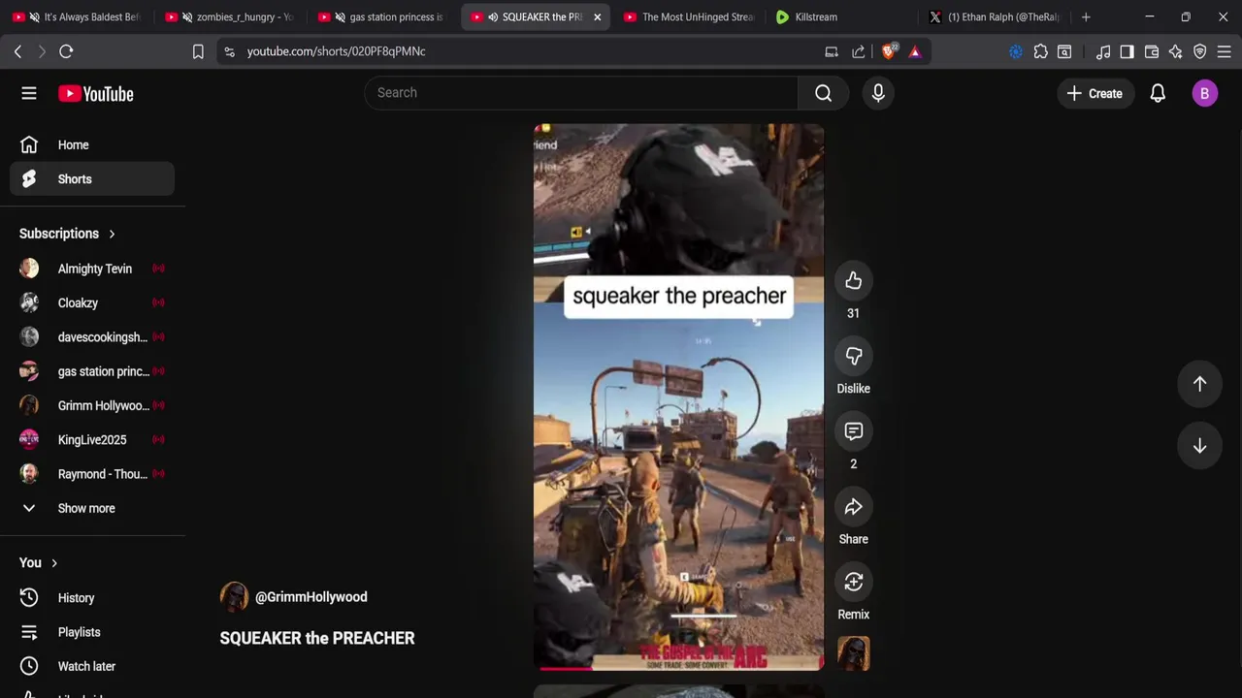Remix this short
The height and width of the screenshot is (698, 1242).
[853, 583]
